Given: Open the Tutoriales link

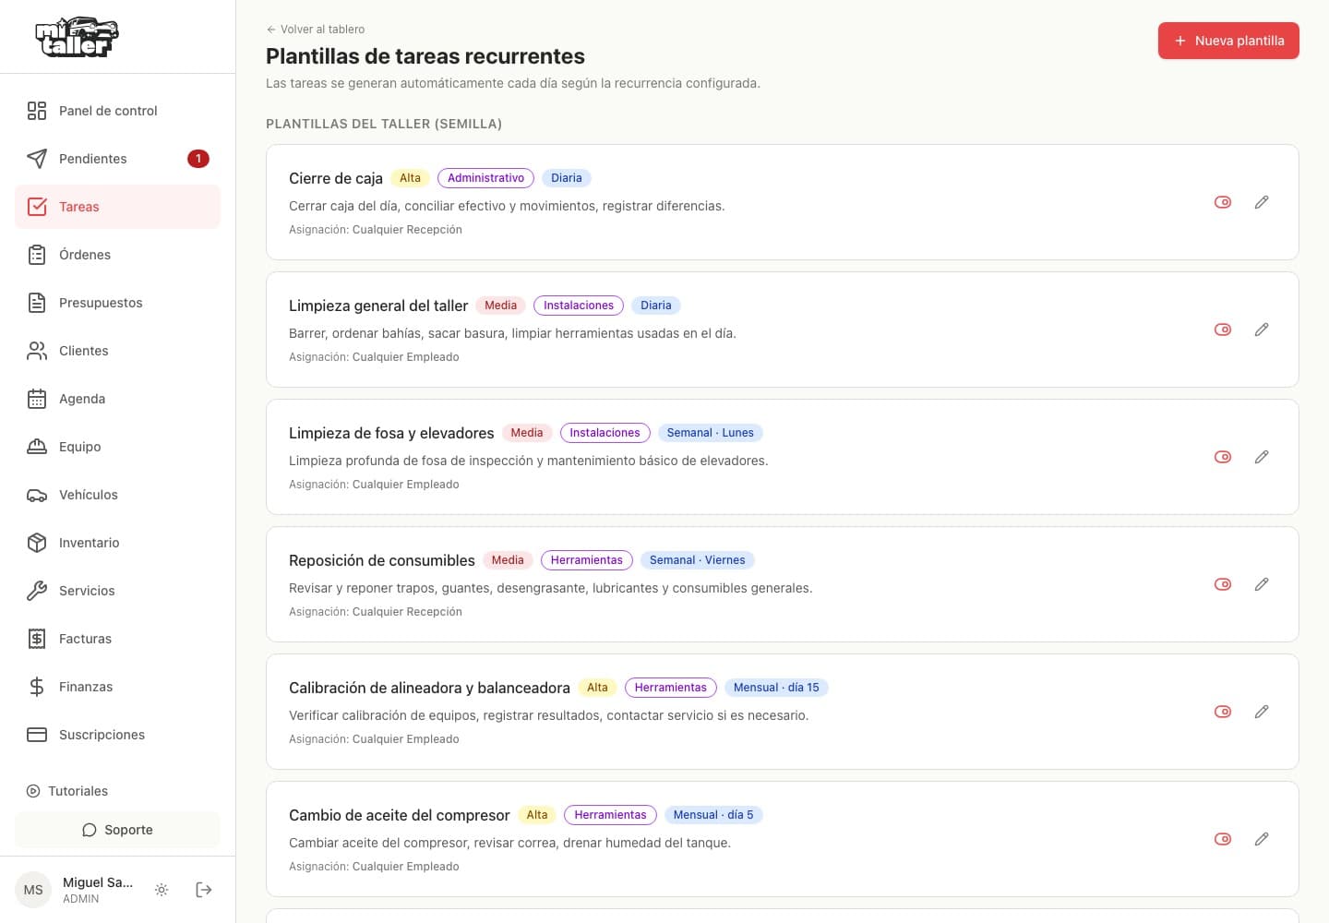Looking at the screenshot, I should (66, 791).
